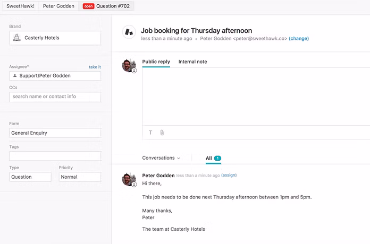Select the Question #702 ticket tab
The image size is (370, 244).
[x=106, y=6]
